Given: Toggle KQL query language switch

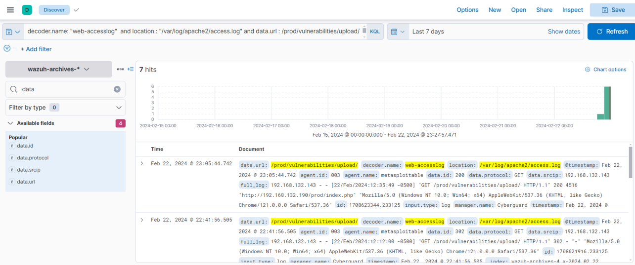Looking at the screenshot, I should tap(375, 32).
